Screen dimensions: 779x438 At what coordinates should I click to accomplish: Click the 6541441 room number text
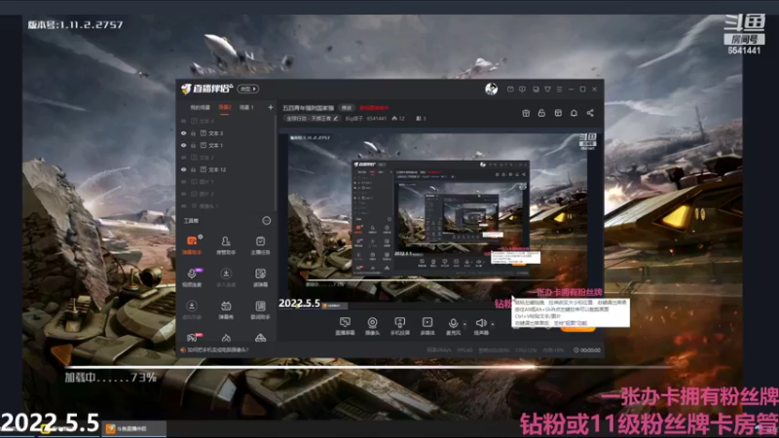[377, 118]
